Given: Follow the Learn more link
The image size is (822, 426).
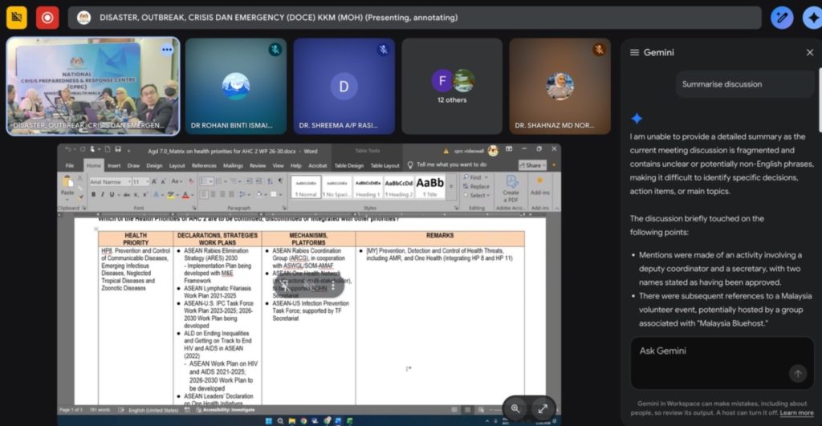Looking at the screenshot, I should tap(796, 413).
